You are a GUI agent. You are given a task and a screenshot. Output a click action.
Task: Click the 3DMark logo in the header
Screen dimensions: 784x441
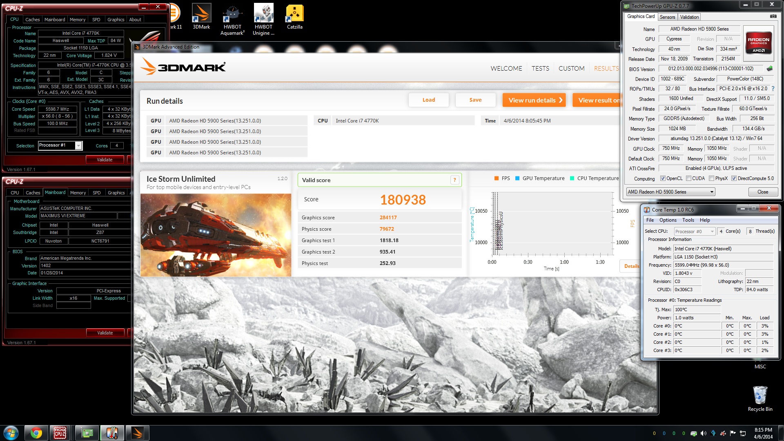click(183, 67)
